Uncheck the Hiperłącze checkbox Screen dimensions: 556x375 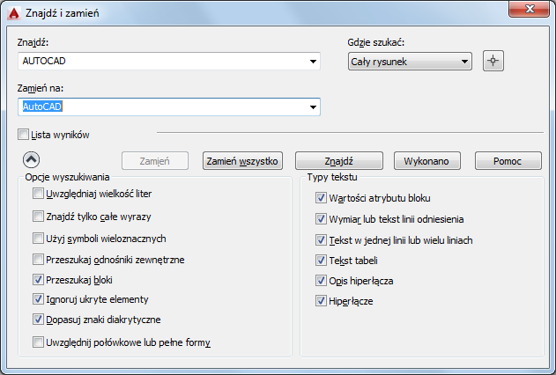pos(321,301)
